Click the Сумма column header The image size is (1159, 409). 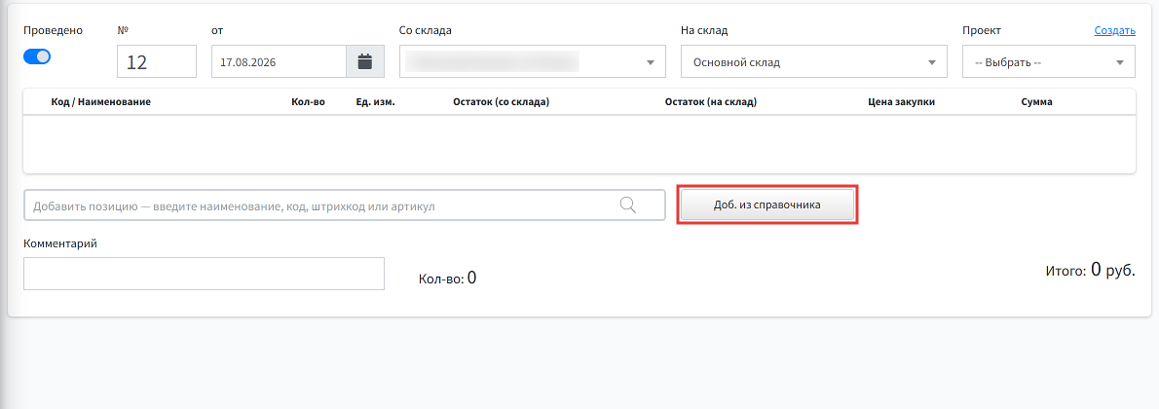(x=1036, y=102)
